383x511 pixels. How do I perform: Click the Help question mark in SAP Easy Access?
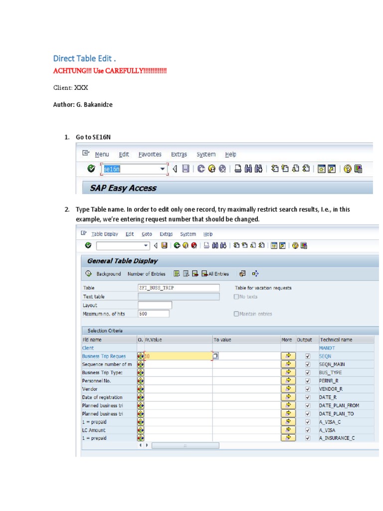[x=348, y=169]
